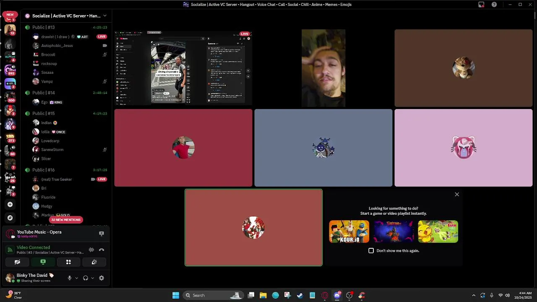Open server with 373 notification badge
This screenshot has height=302, width=537.
click(10, 138)
